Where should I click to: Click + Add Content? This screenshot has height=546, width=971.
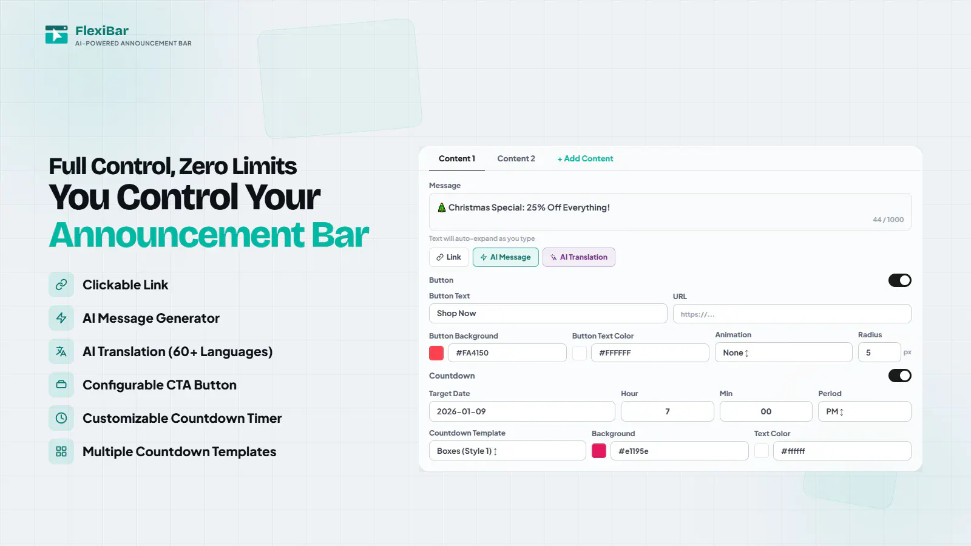point(586,158)
